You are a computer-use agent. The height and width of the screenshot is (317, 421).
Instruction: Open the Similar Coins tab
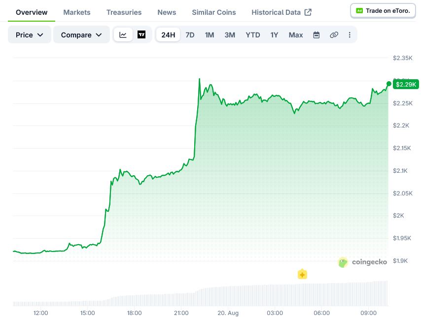(214, 12)
